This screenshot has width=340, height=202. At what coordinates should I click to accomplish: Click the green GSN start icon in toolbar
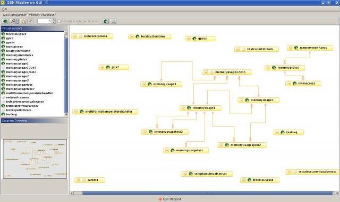[5, 21]
